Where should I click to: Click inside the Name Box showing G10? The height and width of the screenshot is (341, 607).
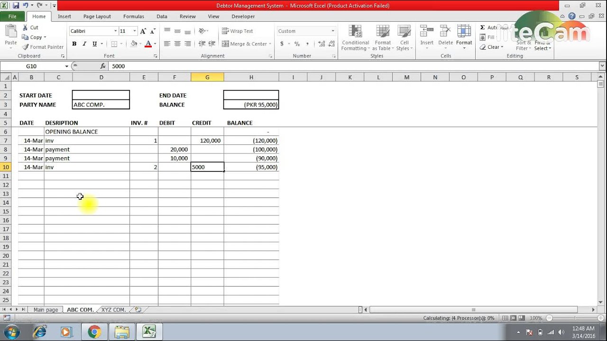point(31,66)
